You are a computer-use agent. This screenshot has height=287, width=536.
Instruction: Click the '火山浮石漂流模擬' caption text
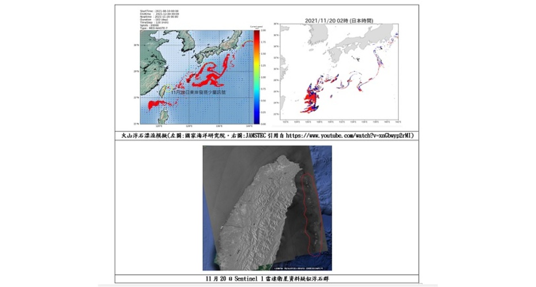[144, 136]
